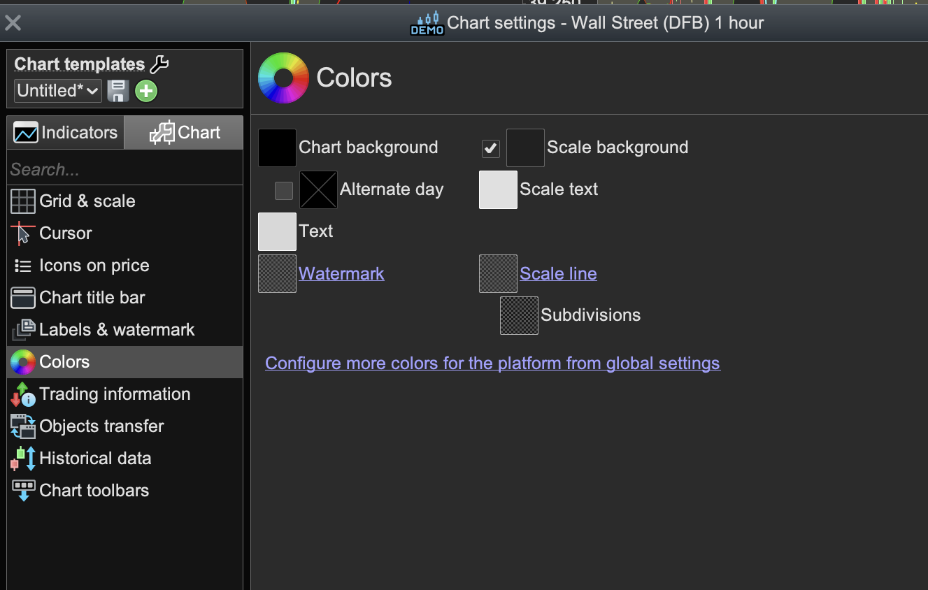Screen dimensions: 928x590
Task: Go to Objects transfer section
Action: 101,426
